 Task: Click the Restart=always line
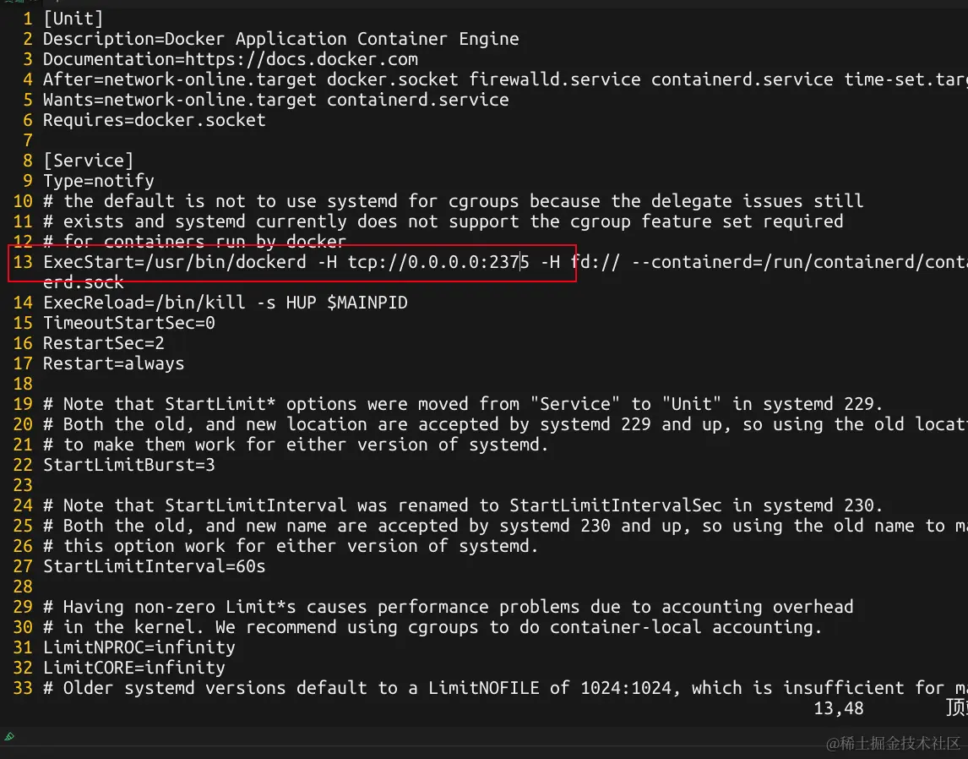[x=113, y=363]
